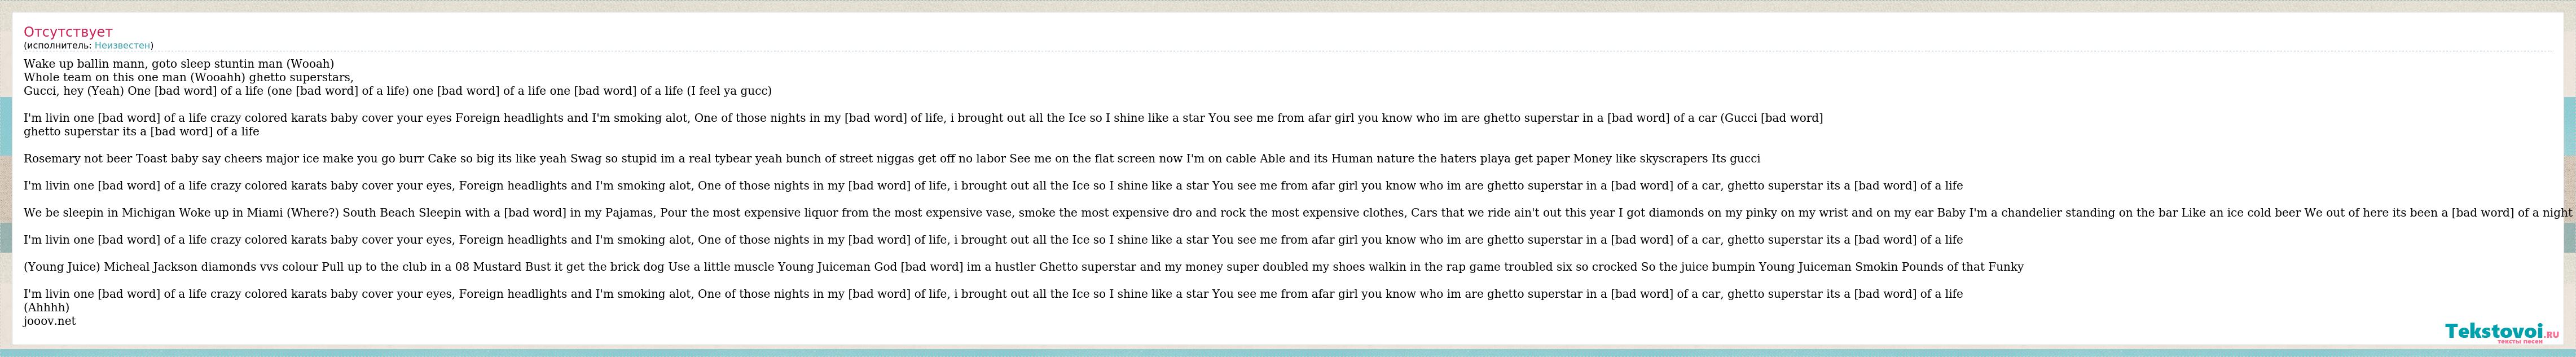Click the 'тексты песен' tagline under logo

tap(2519, 342)
